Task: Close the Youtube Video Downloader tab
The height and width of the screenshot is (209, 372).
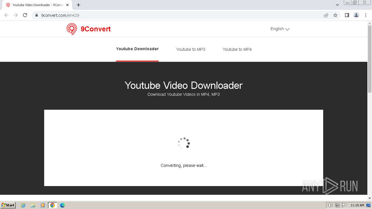Action: [x=67, y=5]
